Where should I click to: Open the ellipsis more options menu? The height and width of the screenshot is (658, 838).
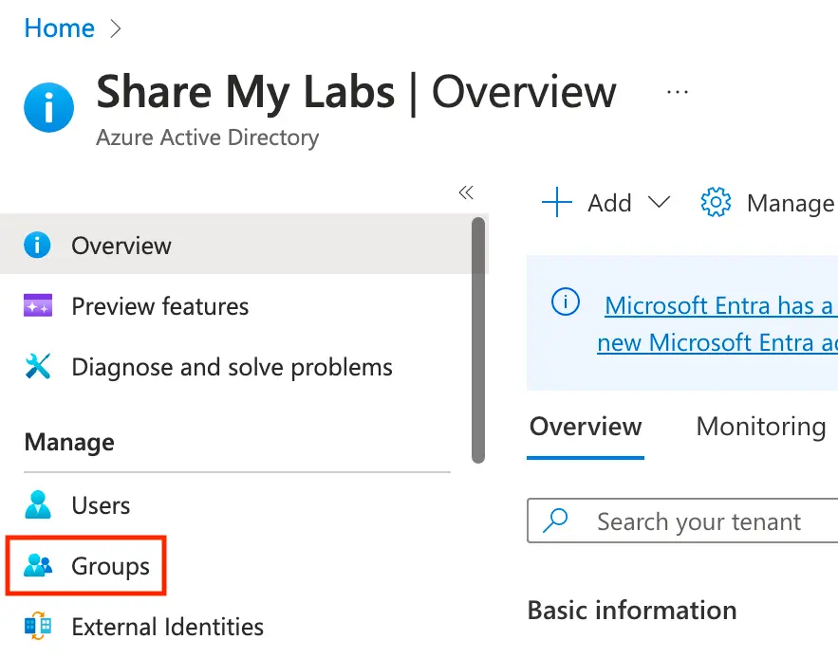(x=677, y=92)
